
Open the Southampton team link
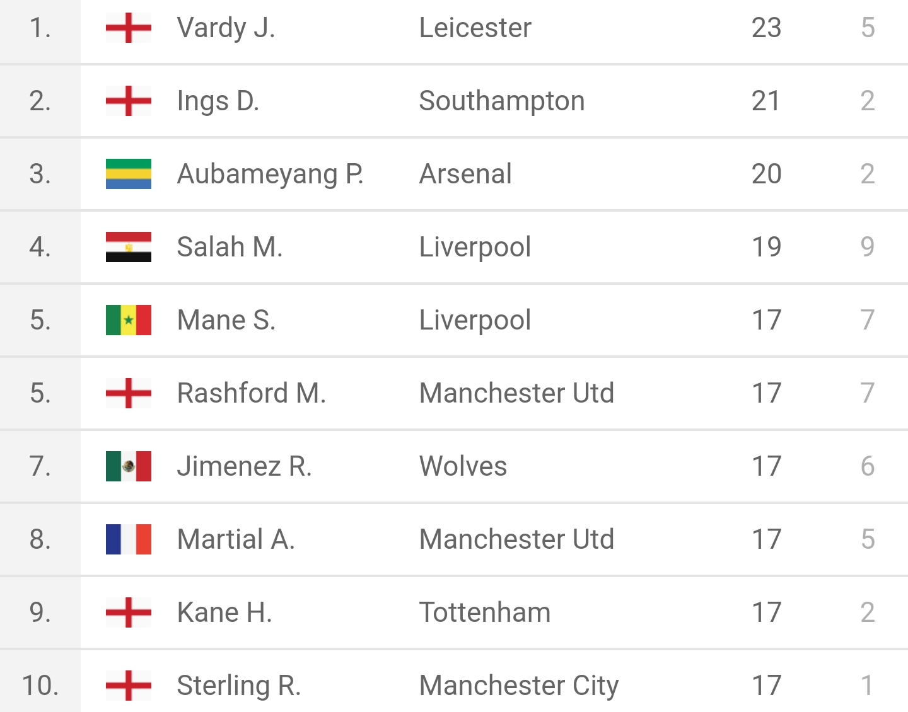[502, 101]
